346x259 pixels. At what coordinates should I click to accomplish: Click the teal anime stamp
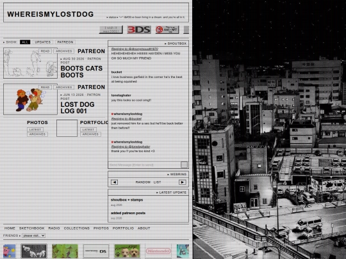[183, 251]
